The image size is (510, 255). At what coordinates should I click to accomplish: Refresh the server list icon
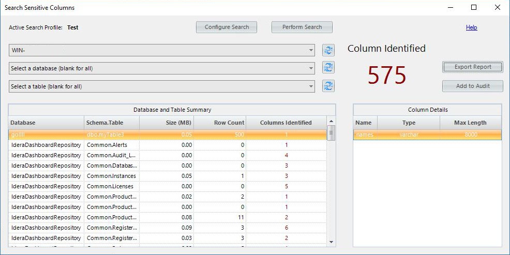328,50
